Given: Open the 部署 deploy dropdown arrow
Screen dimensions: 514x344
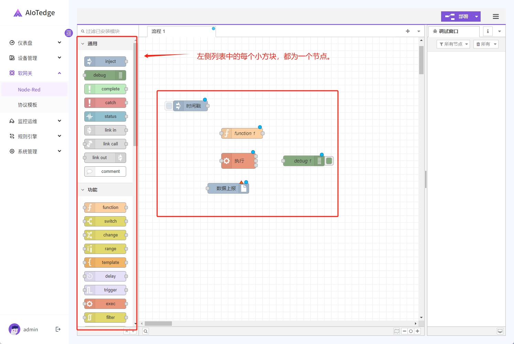Looking at the screenshot, I should 477,16.
